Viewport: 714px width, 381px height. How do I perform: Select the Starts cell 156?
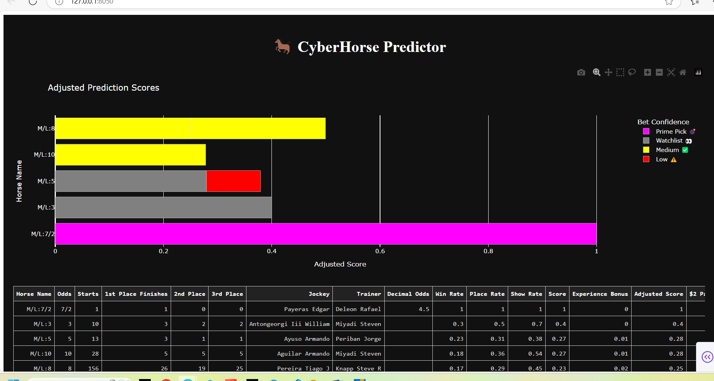click(88, 367)
